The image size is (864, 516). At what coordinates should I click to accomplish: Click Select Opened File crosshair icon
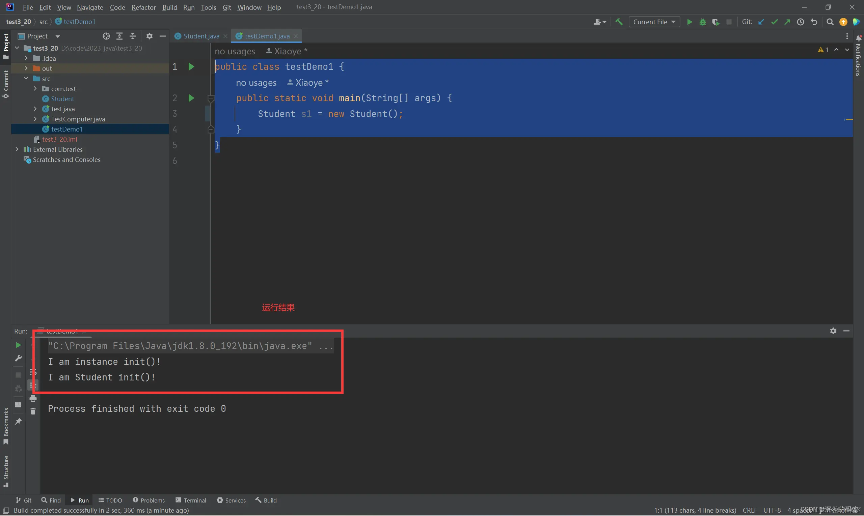click(x=106, y=36)
